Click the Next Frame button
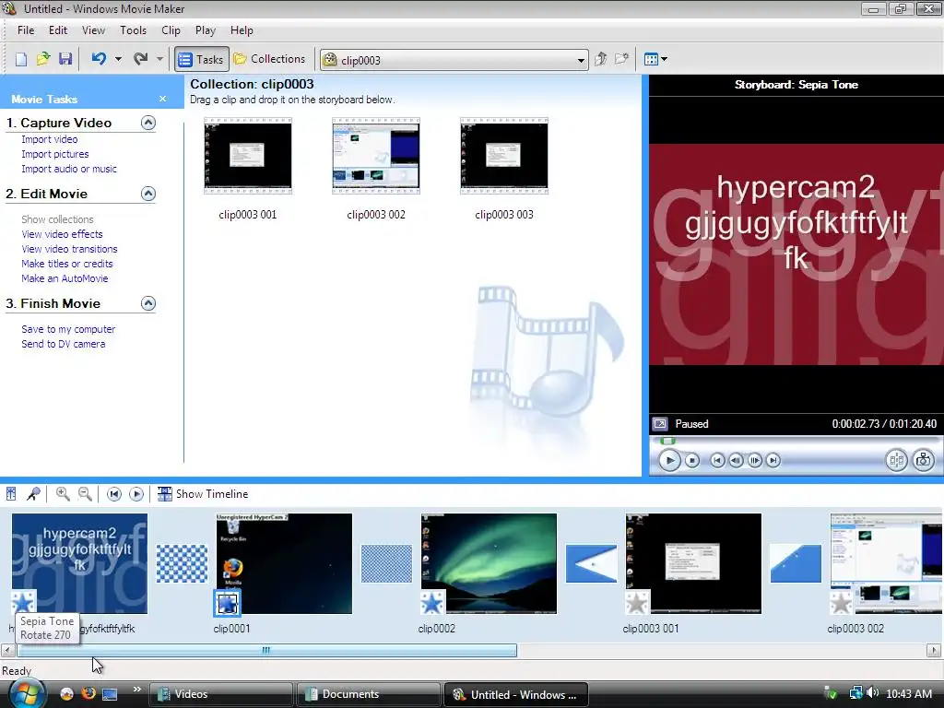The height and width of the screenshot is (708, 944). [x=754, y=461]
